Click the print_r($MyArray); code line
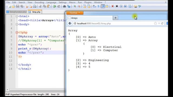 point(35,48)
